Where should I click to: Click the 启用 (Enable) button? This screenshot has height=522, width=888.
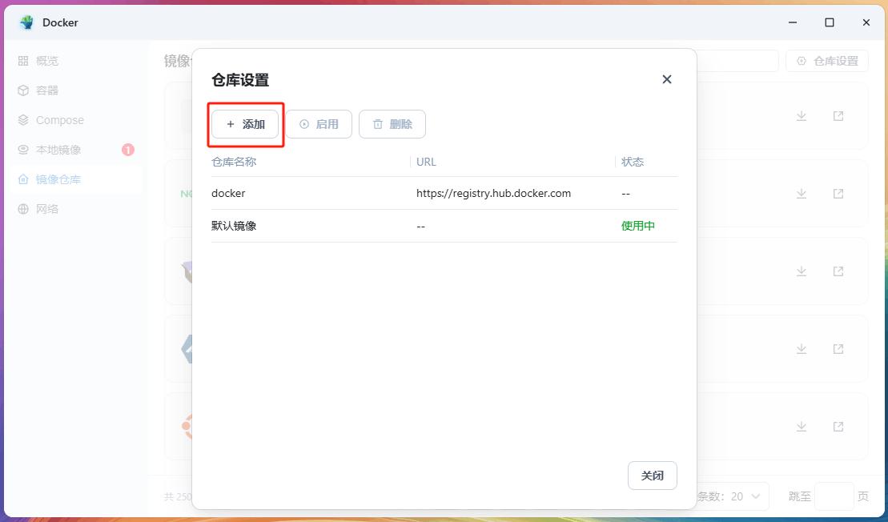pyautogui.click(x=319, y=124)
